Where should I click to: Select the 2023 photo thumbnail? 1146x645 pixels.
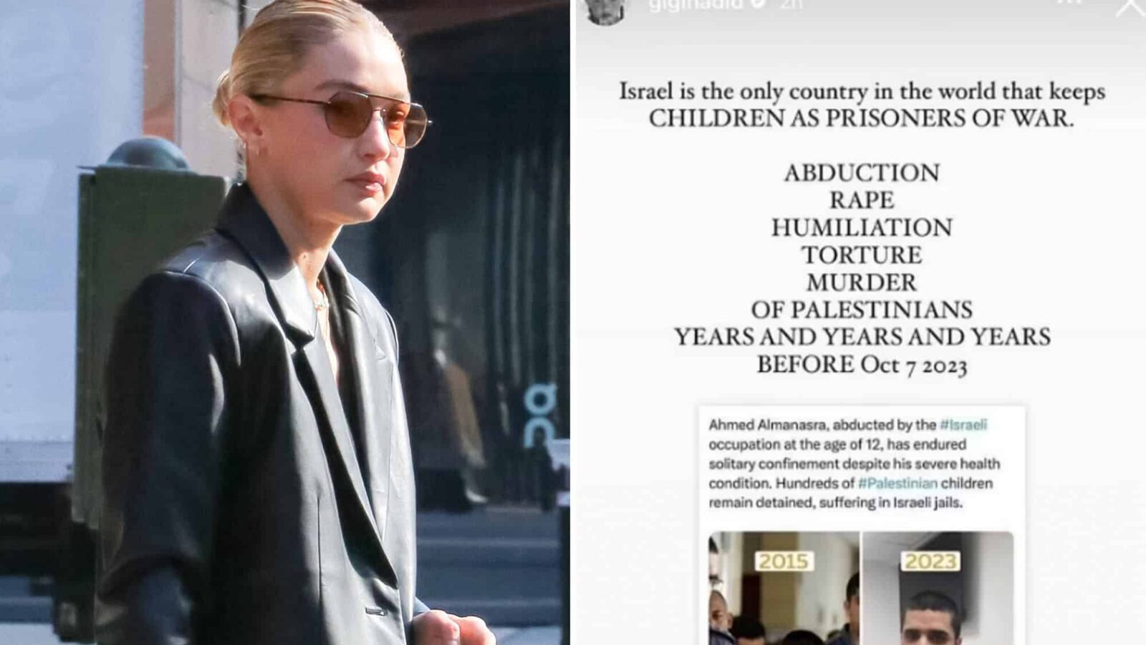(x=938, y=588)
